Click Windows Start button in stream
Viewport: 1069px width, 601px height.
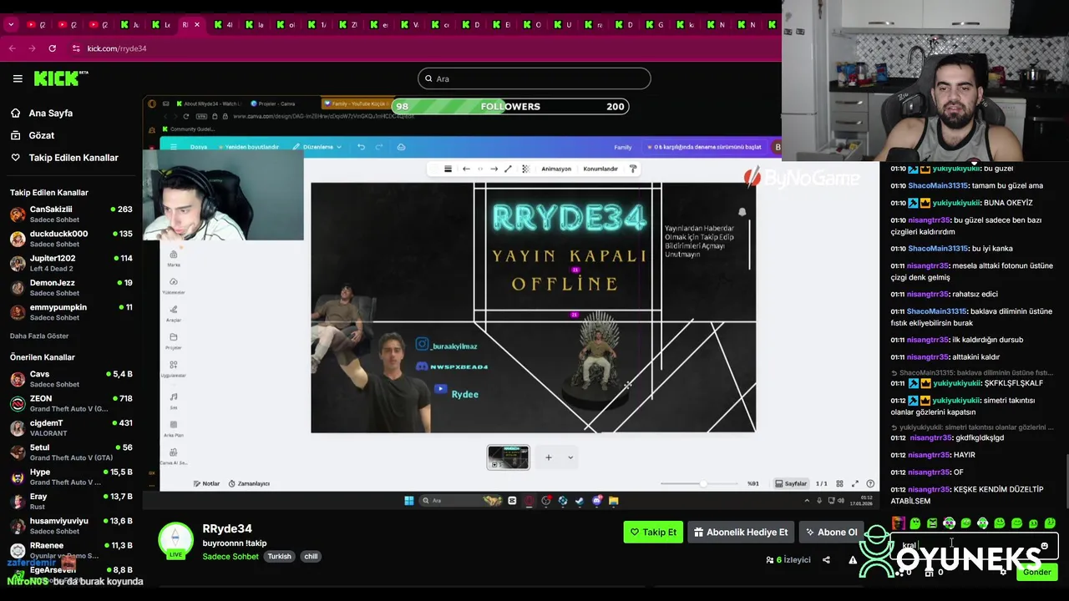coord(408,501)
